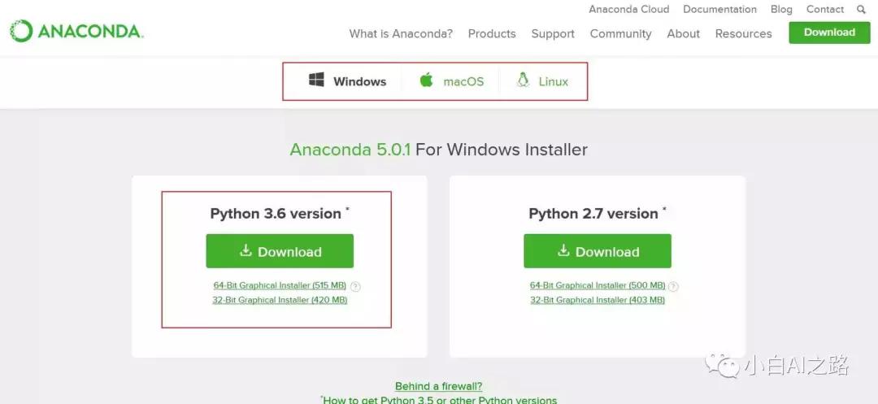Viewport: 878px width, 404px height.
Task: Download the Python 2.7 version
Action: (598, 251)
